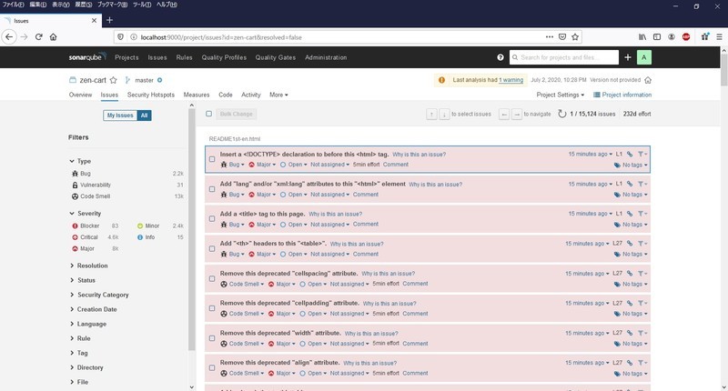
Task: Check the lang attributes issue checkbox
Action: (212, 189)
